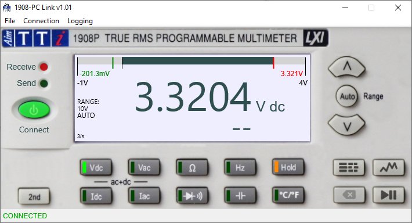
Task: Select Hz frequency measurement
Action: coord(240,167)
